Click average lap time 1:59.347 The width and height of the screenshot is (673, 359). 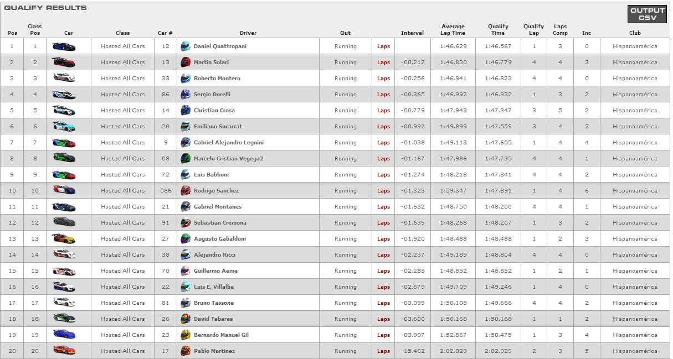coord(453,191)
